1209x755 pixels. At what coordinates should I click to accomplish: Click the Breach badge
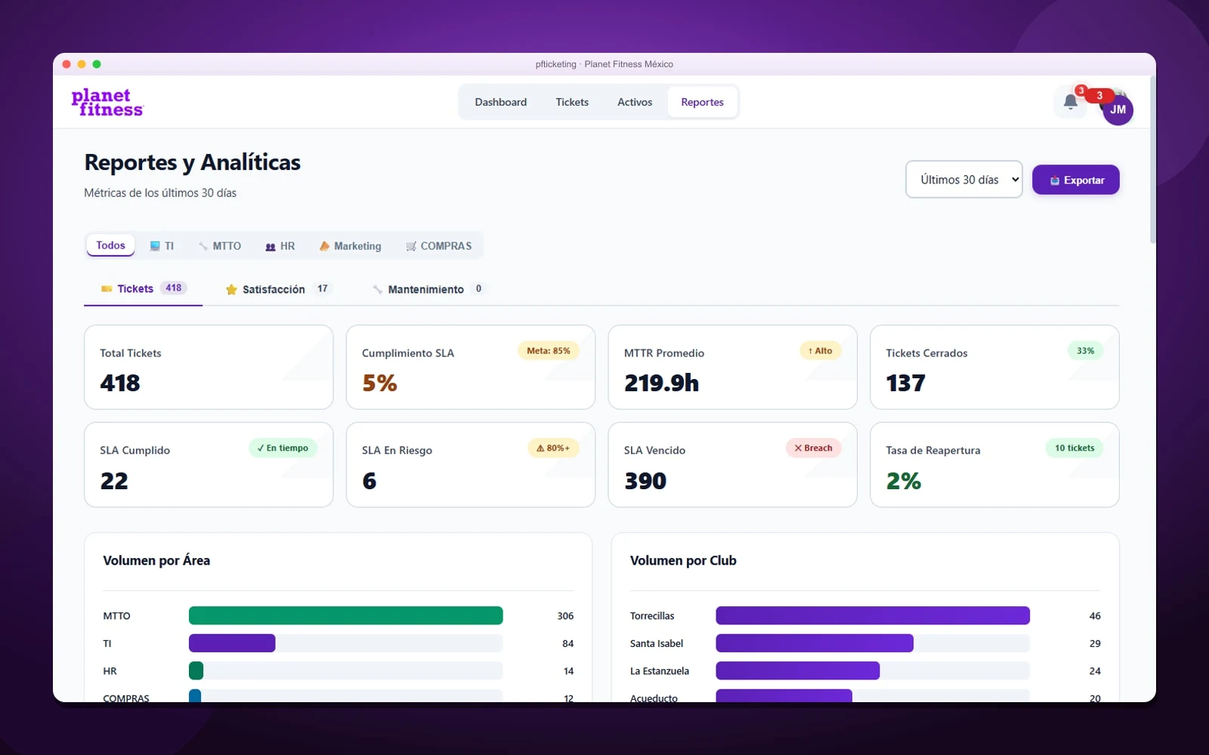(813, 448)
